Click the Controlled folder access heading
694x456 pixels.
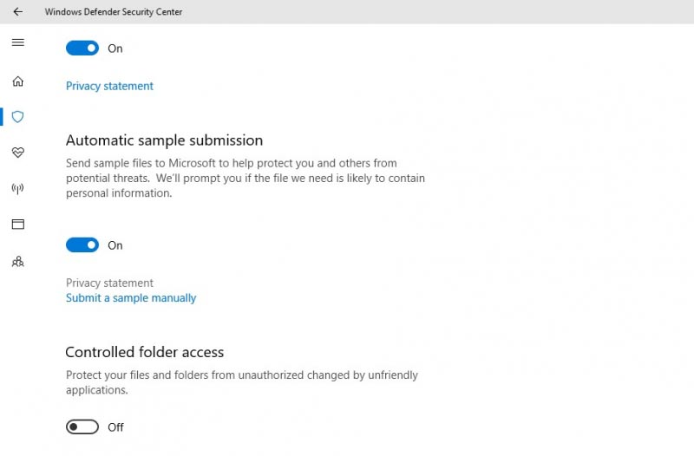[145, 352]
